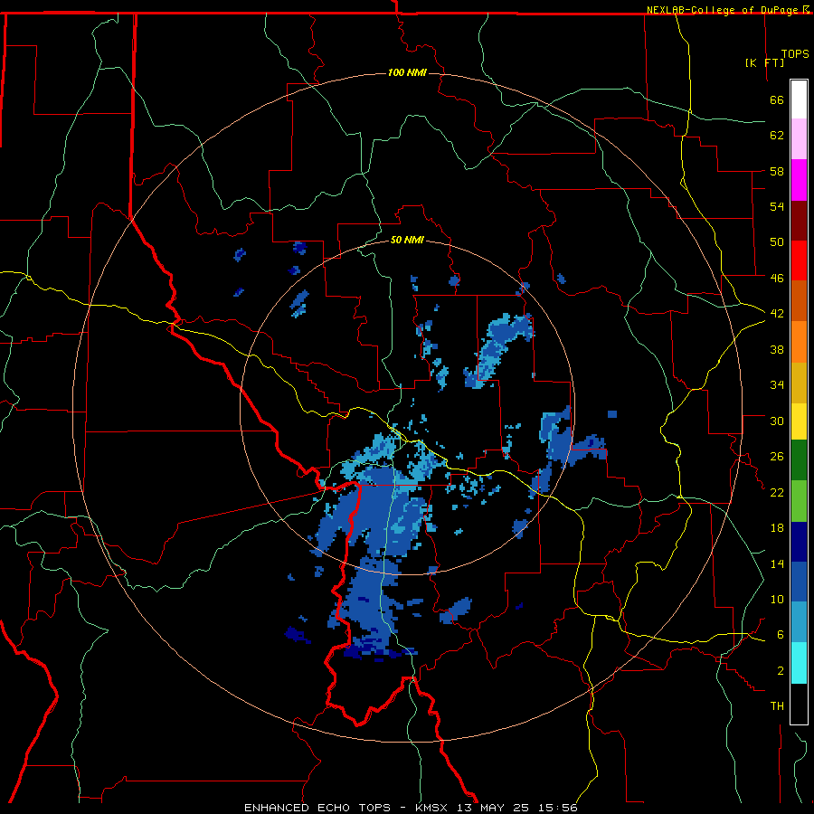Click the magenta legend swatch
The width and height of the screenshot is (814, 814).
pyautogui.click(x=799, y=180)
